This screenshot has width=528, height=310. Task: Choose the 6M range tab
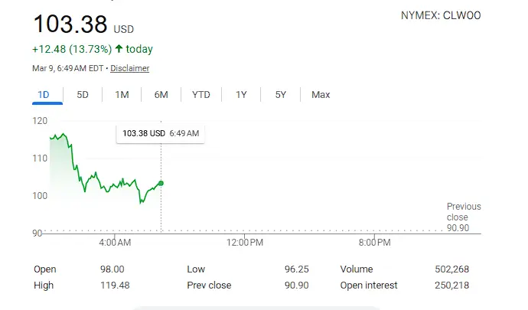[161, 95]
